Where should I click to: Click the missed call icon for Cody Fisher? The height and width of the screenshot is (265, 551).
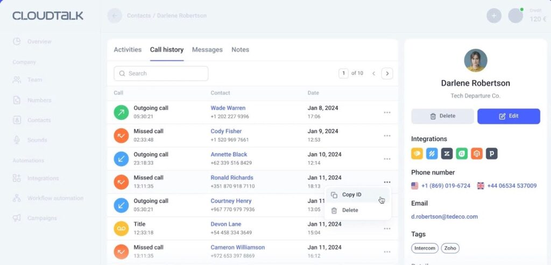point(121,135)
